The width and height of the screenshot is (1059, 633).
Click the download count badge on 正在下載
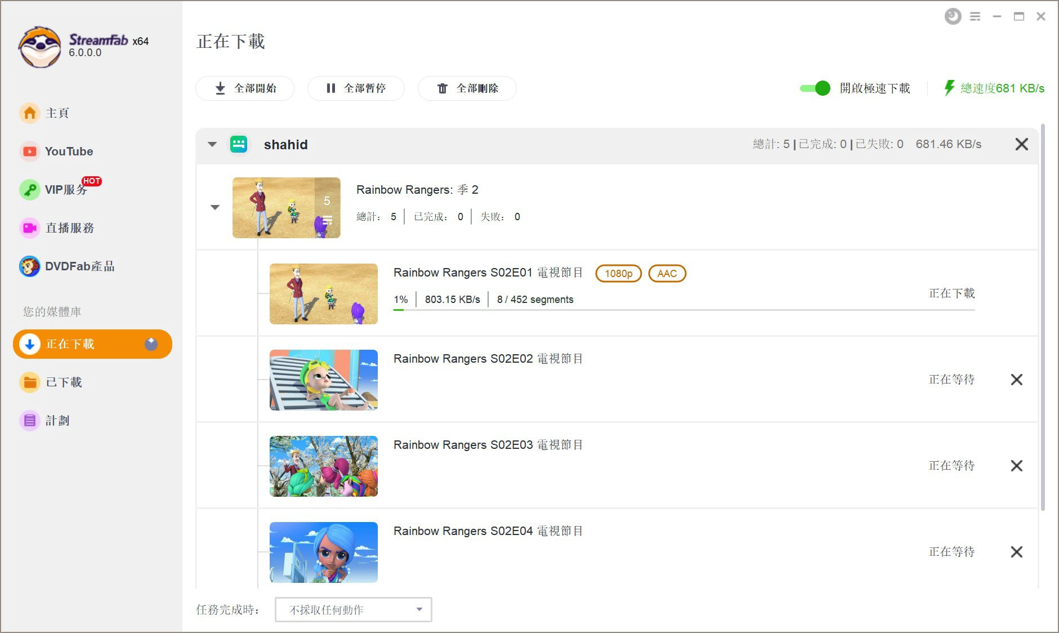click(x=151, y=344)
